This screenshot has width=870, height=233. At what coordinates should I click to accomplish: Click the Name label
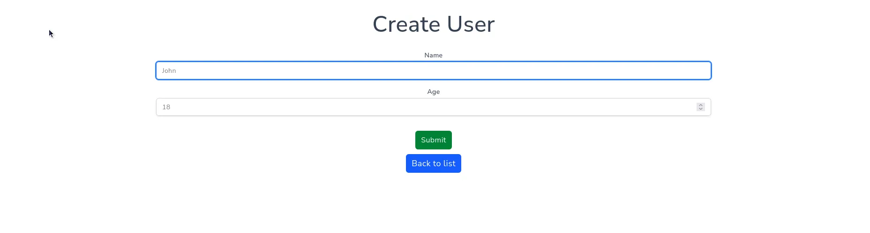click(x=434, y=55)
